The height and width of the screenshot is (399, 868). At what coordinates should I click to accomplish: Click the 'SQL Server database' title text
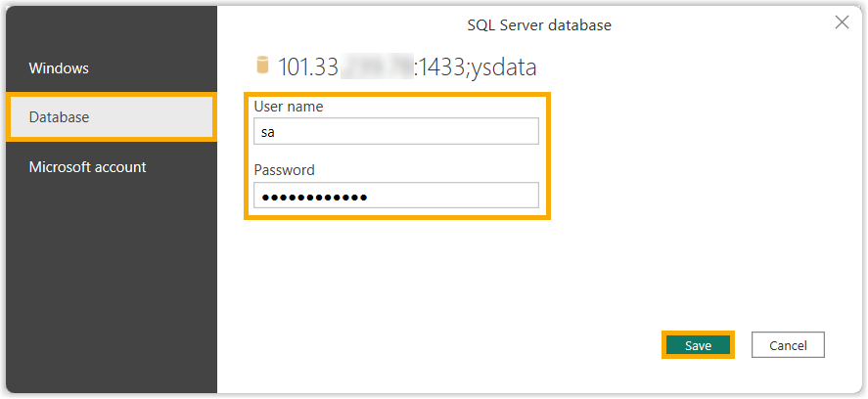coord(540,24)
